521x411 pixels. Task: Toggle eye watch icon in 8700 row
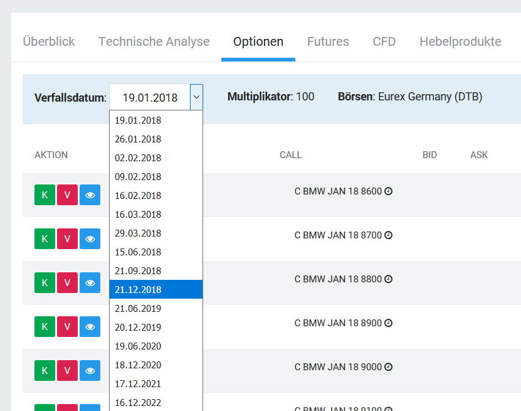coord(90,238)
